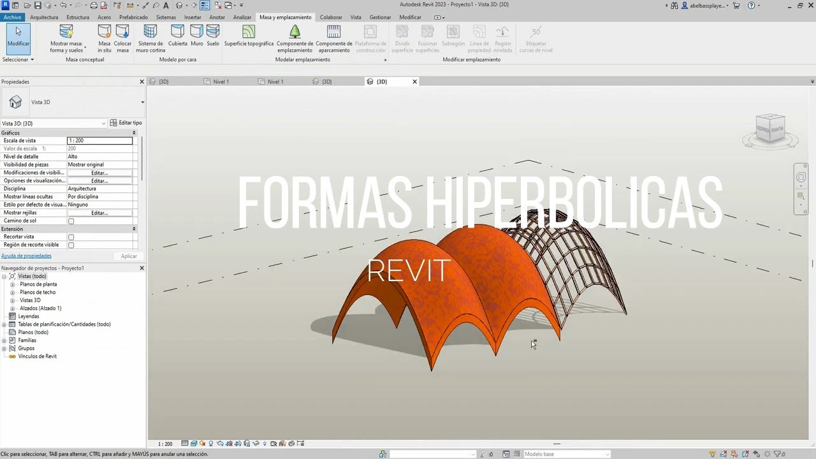Open the Colaborar ribbon tab
Screen dimensions: 816x459
[x=331, y=17]
